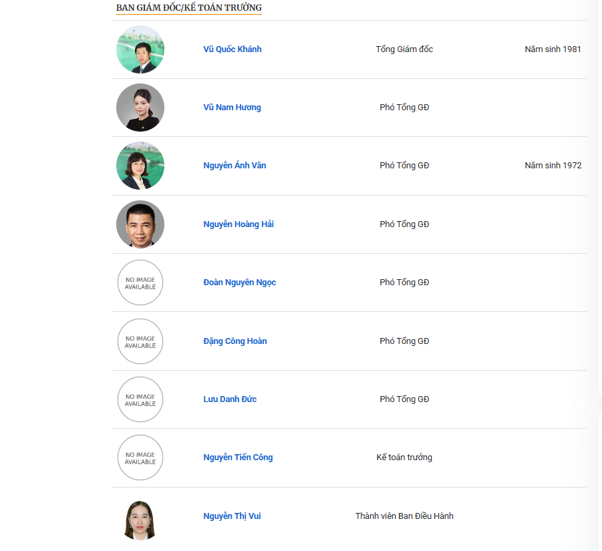
Task: Click Lưu Danh Đức's no-image placeholder
Action: pos(140,399)
